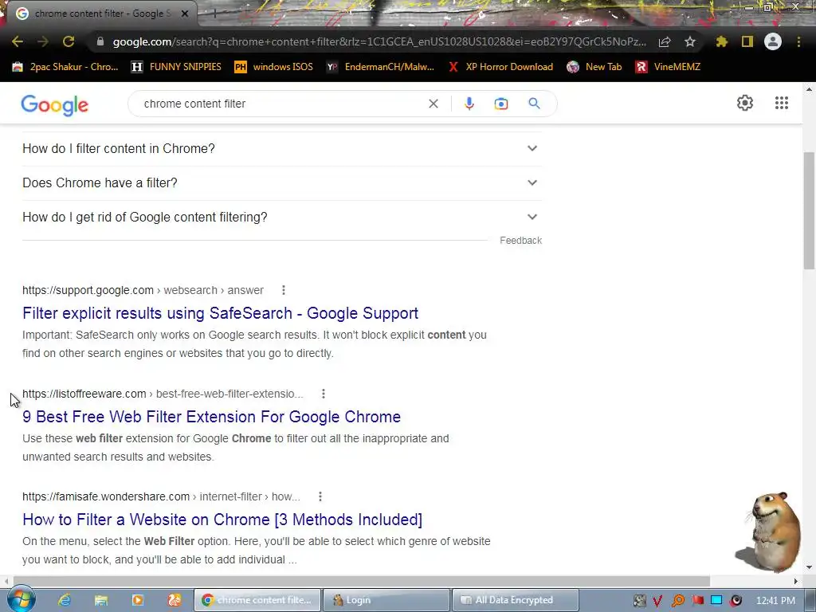This screenshot has height=612, width=816.
Task: Open the FUNNY SNIPPIES bookmark
Action: click(176, 67)
